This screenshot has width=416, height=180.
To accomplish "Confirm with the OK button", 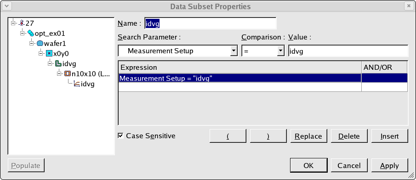I will pos(308,165).
